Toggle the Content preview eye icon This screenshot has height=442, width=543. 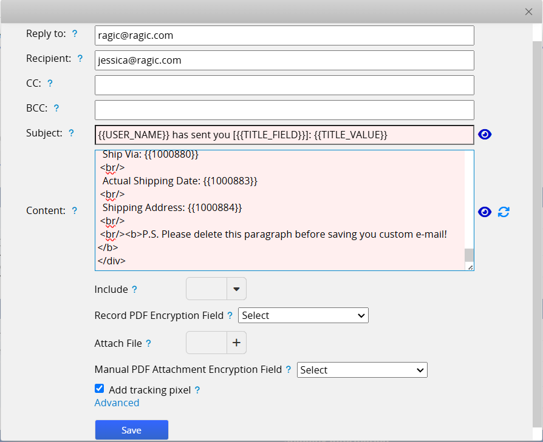484,212
